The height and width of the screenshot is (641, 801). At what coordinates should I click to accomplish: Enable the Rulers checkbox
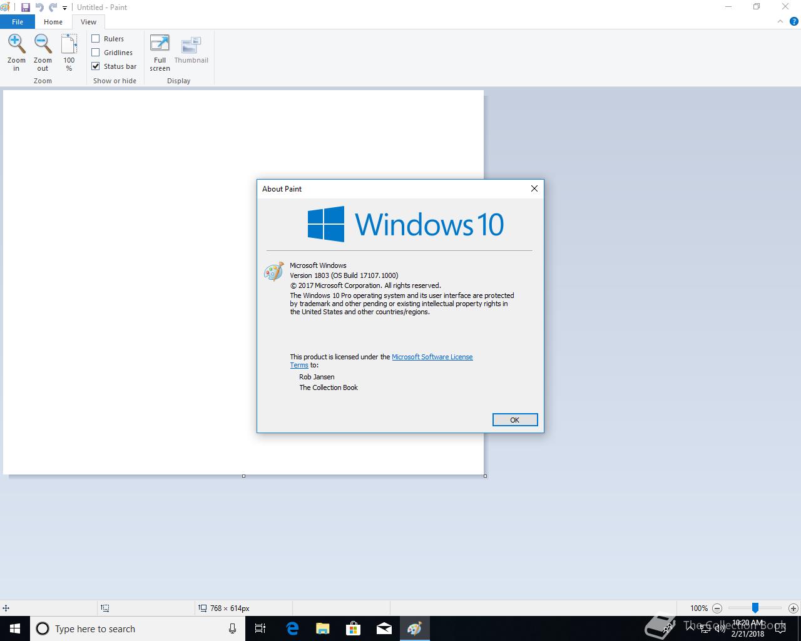tap(96, 39)
